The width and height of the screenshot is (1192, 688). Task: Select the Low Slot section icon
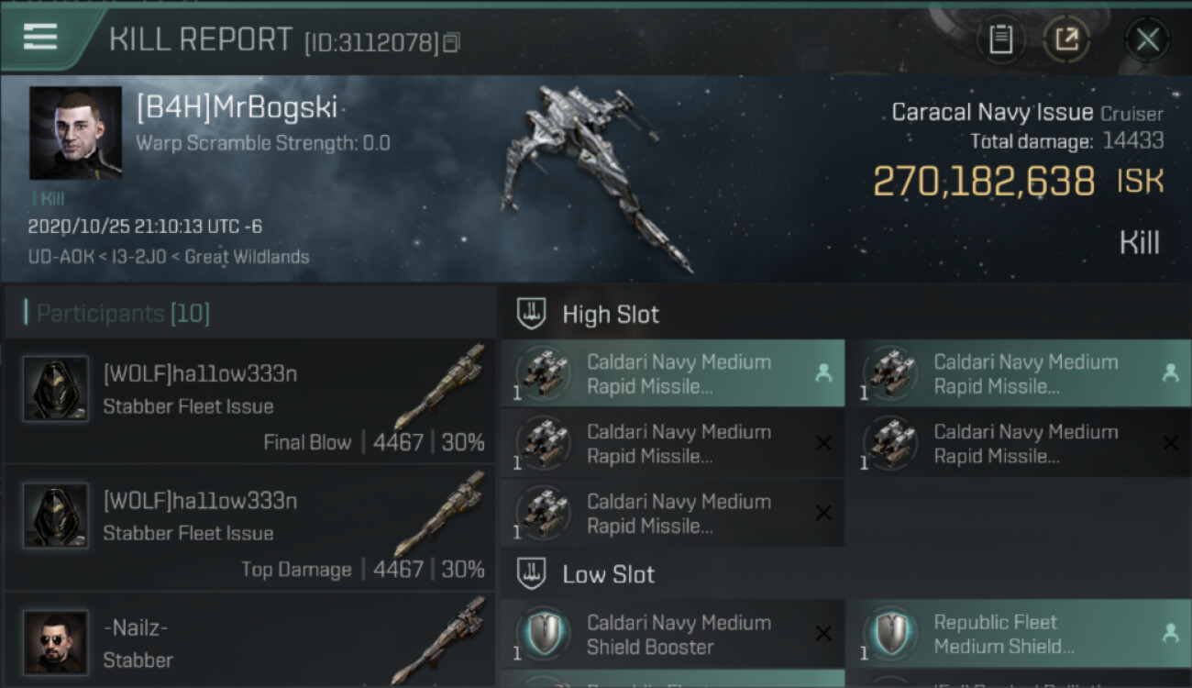tap(532, 574)
